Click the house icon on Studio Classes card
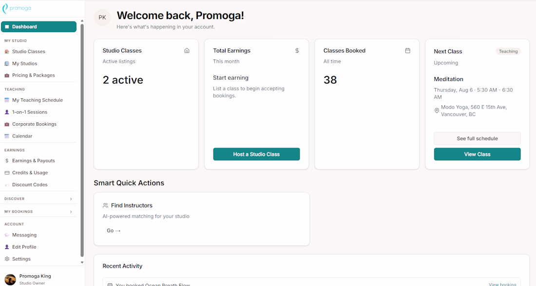Screen dimensions: 536x286 pos(187,51)
